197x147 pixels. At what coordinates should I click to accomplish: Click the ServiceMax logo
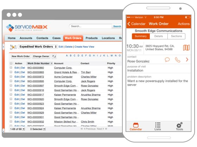tap(27, 28)
